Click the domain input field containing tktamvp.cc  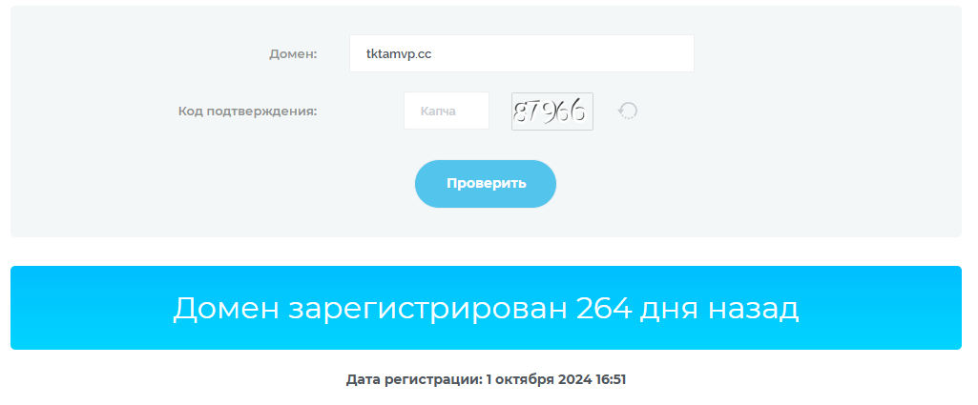click(x=521, y=53)
